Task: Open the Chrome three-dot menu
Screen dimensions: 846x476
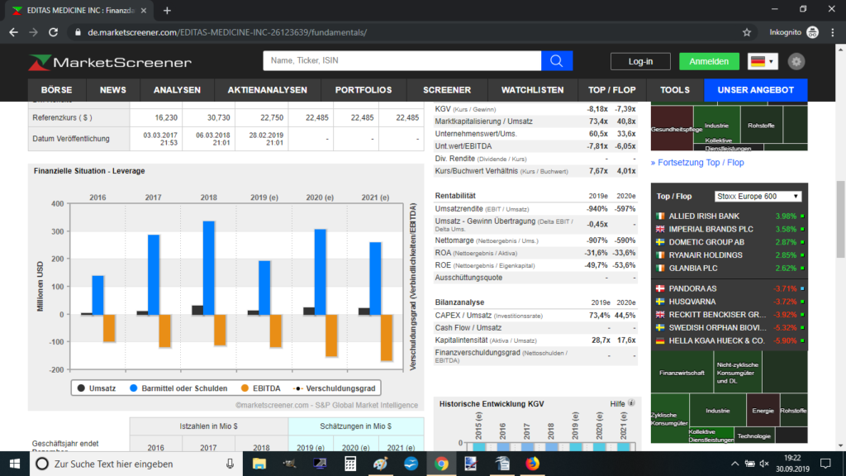Action: [x=833, y=32]
